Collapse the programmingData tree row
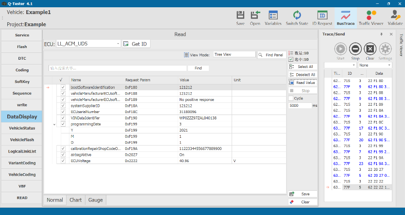 pos(53,124)
